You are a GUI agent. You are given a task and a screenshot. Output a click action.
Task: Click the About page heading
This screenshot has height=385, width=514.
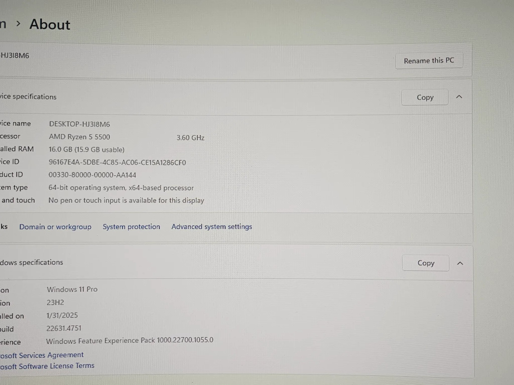50,25
